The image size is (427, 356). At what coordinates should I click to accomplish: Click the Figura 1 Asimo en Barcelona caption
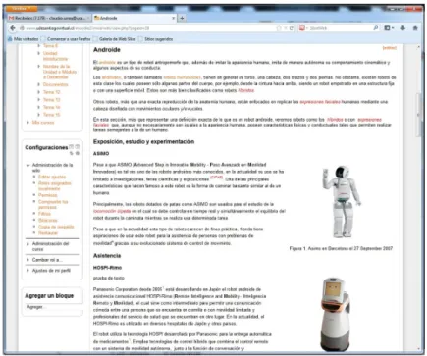pyautogui.click(x=341, y=249)
